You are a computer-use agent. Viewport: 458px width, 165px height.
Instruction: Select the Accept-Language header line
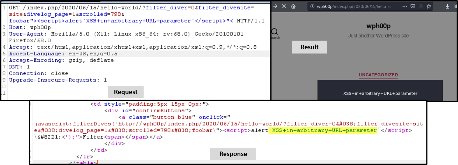point(63,54)
